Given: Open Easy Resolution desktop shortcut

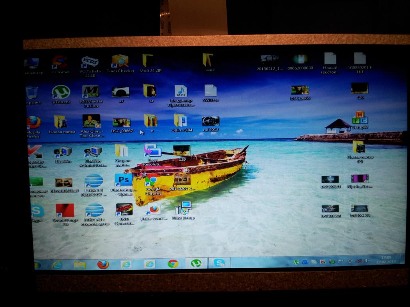Looking at the screenshot, I should click(x=153, y=151).
